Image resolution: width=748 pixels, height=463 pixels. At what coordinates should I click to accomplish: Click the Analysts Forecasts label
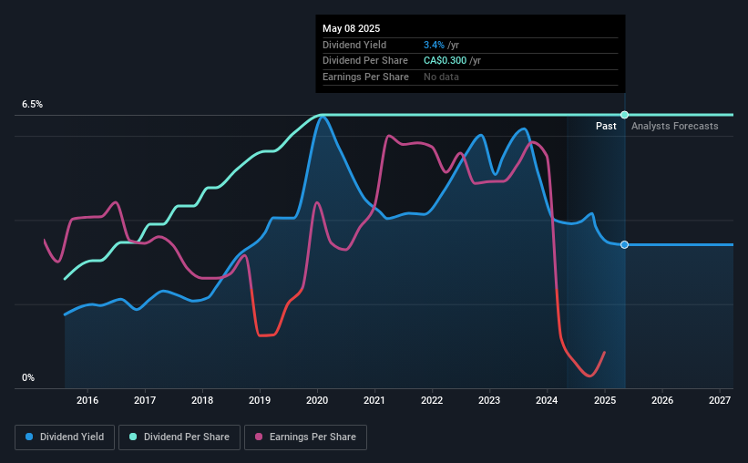tap(674, 126)
